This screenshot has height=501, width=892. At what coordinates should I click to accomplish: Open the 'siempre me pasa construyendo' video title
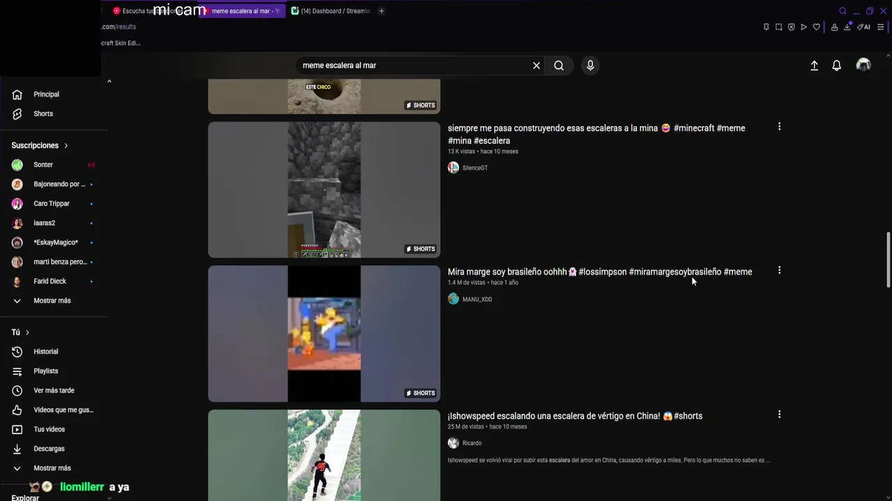click(597, 134)
